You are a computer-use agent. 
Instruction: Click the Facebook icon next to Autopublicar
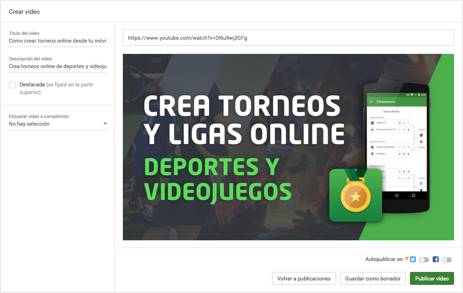tap(435, 259)
